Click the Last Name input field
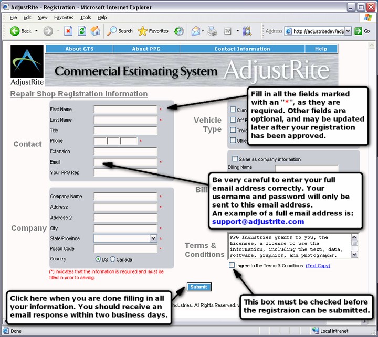 tap(125, 120)
